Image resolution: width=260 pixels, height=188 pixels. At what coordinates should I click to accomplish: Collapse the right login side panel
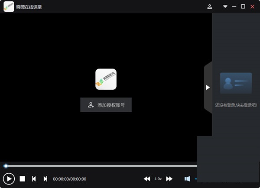point(208,88)
